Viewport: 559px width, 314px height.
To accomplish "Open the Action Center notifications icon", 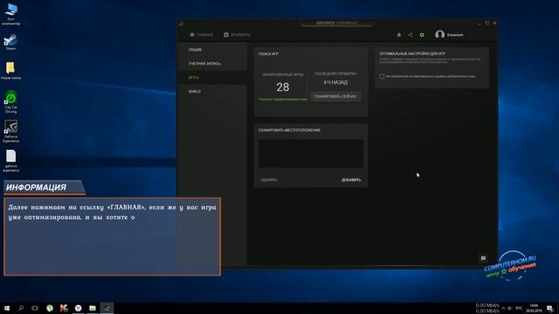I will (550, 308).
